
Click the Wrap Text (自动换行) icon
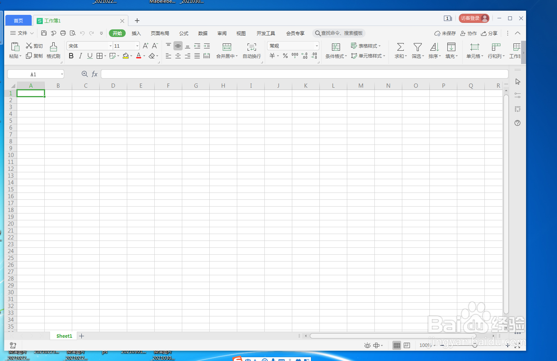pos(252,47)
